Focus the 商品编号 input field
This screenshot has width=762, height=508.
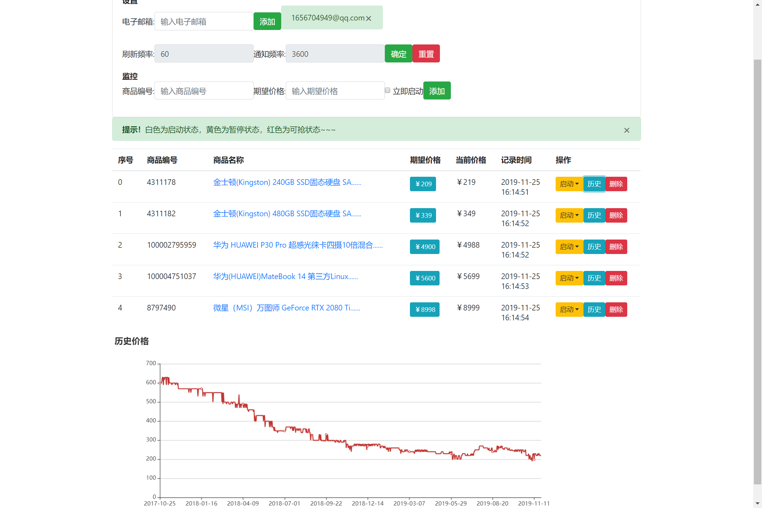tap(204, 91)
